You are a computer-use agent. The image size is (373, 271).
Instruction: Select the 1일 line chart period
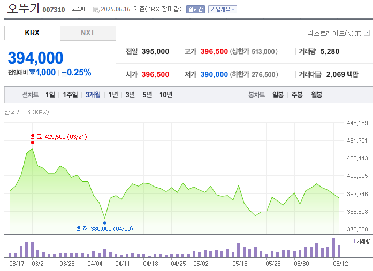[x=50, y=95]
